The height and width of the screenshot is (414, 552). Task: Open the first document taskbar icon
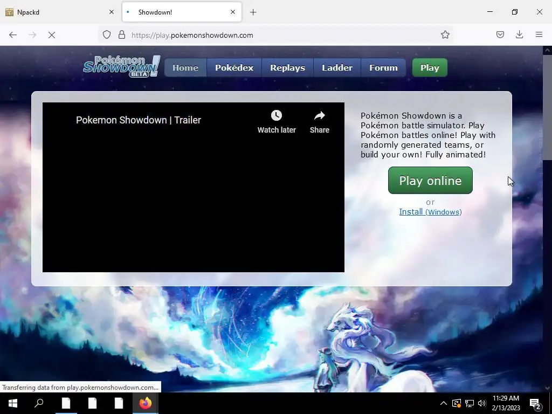coord(66,403)
